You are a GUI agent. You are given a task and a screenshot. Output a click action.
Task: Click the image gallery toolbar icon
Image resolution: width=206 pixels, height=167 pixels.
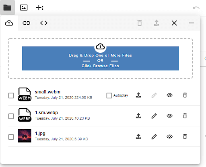(24, 8)
